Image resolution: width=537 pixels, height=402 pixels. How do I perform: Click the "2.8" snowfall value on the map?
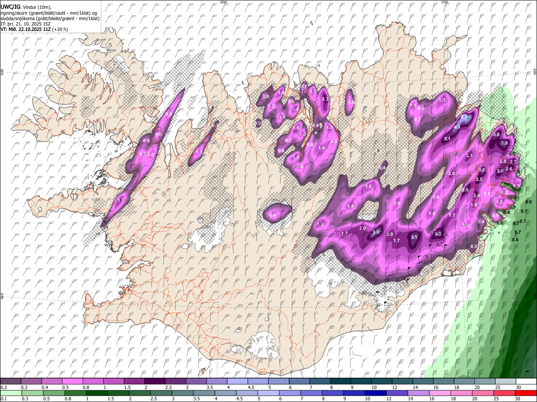465,190
